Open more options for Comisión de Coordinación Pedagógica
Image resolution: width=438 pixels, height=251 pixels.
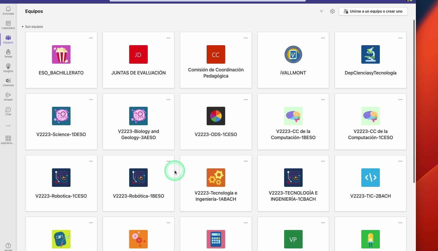(x=246, y=38)
